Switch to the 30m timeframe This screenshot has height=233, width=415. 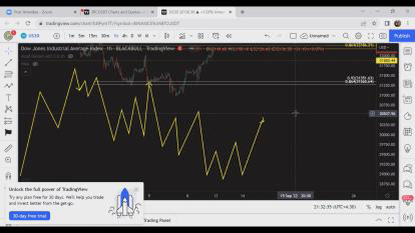[105, 36]
